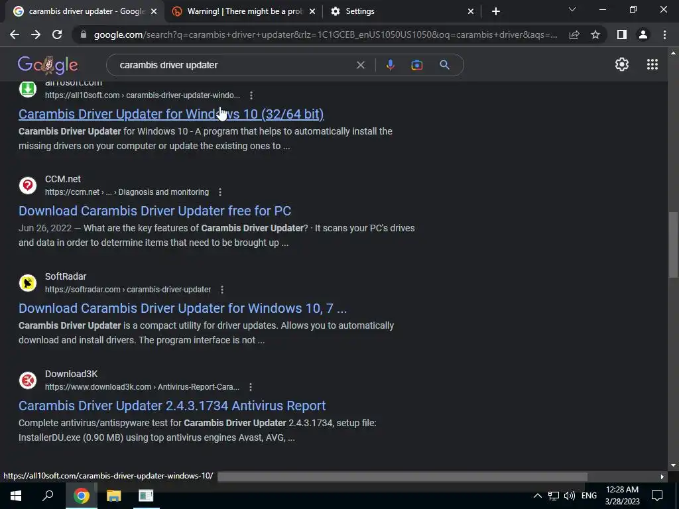This screenshot has height=509, width=679.
Task: Start voice search with the microphone
Action: coord(390,65)
